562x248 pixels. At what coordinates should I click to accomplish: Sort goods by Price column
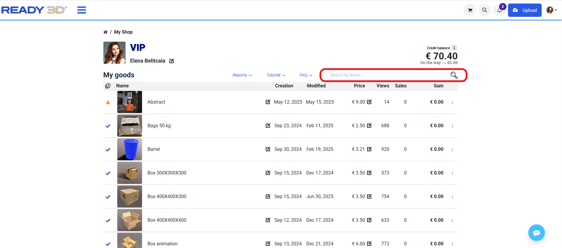[359, 86]
